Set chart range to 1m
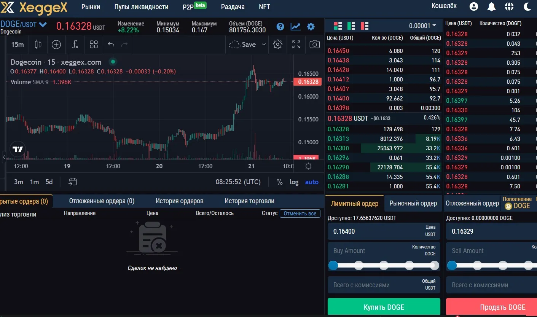The image size is (537, 317). coord(34,182)
